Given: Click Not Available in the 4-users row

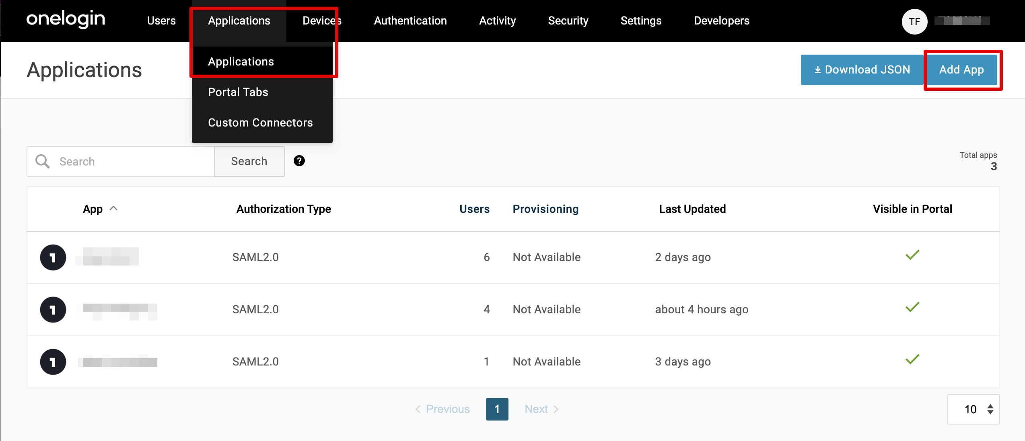Looking at the screenshot, I should [546, 309].
